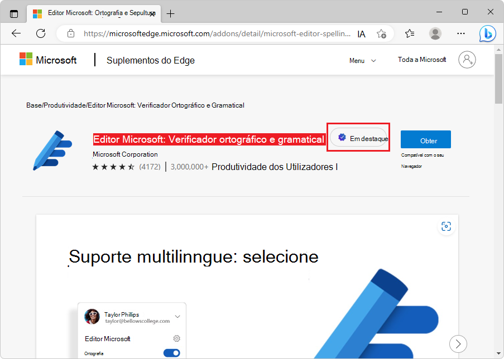Click Obter to install the extension
Viewport: 504px width, 359px height.
point(425,140)
